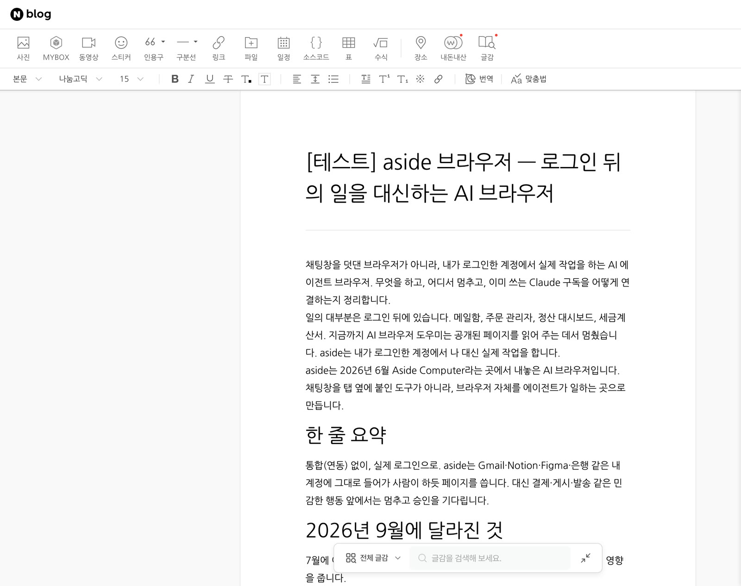
Task: Click the Naver blog logo
Action: 31,14
